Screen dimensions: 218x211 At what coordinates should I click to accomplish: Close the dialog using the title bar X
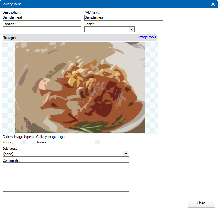(213, 4)
